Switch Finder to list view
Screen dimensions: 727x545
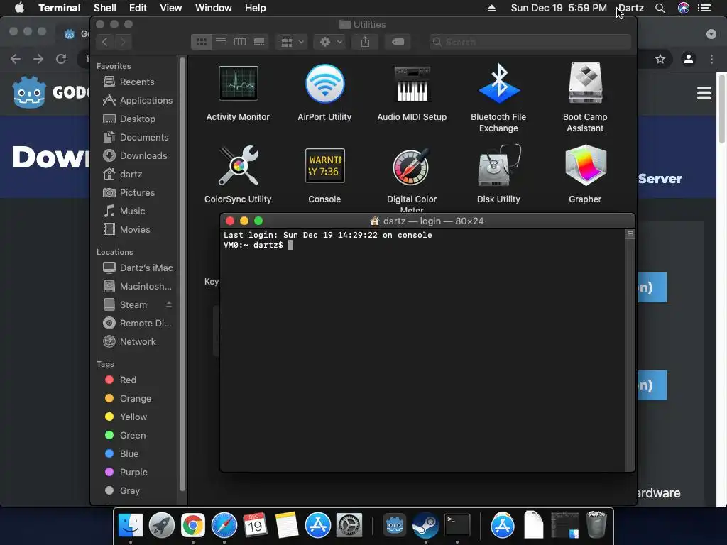pyautogui.click(x=221, y=42)
